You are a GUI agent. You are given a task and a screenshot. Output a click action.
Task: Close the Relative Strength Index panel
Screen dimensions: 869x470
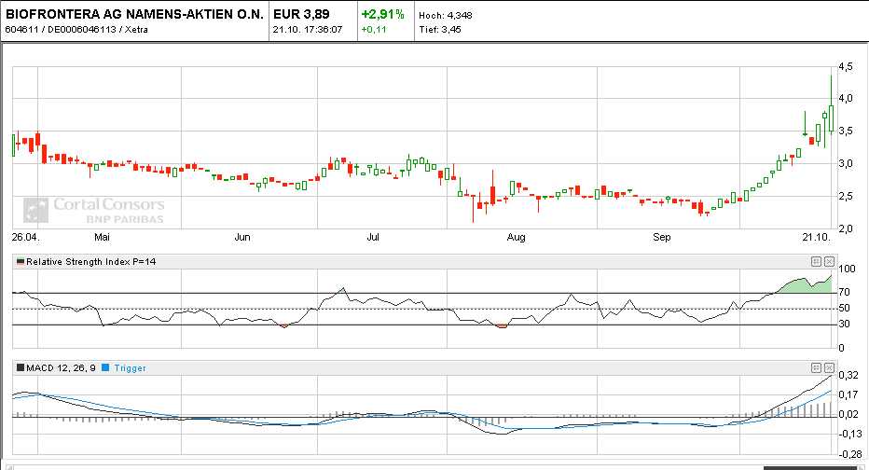pos(829,261)
